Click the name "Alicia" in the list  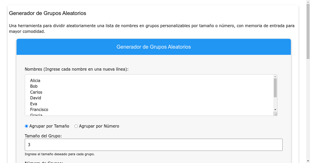click(x=35, y=80)
